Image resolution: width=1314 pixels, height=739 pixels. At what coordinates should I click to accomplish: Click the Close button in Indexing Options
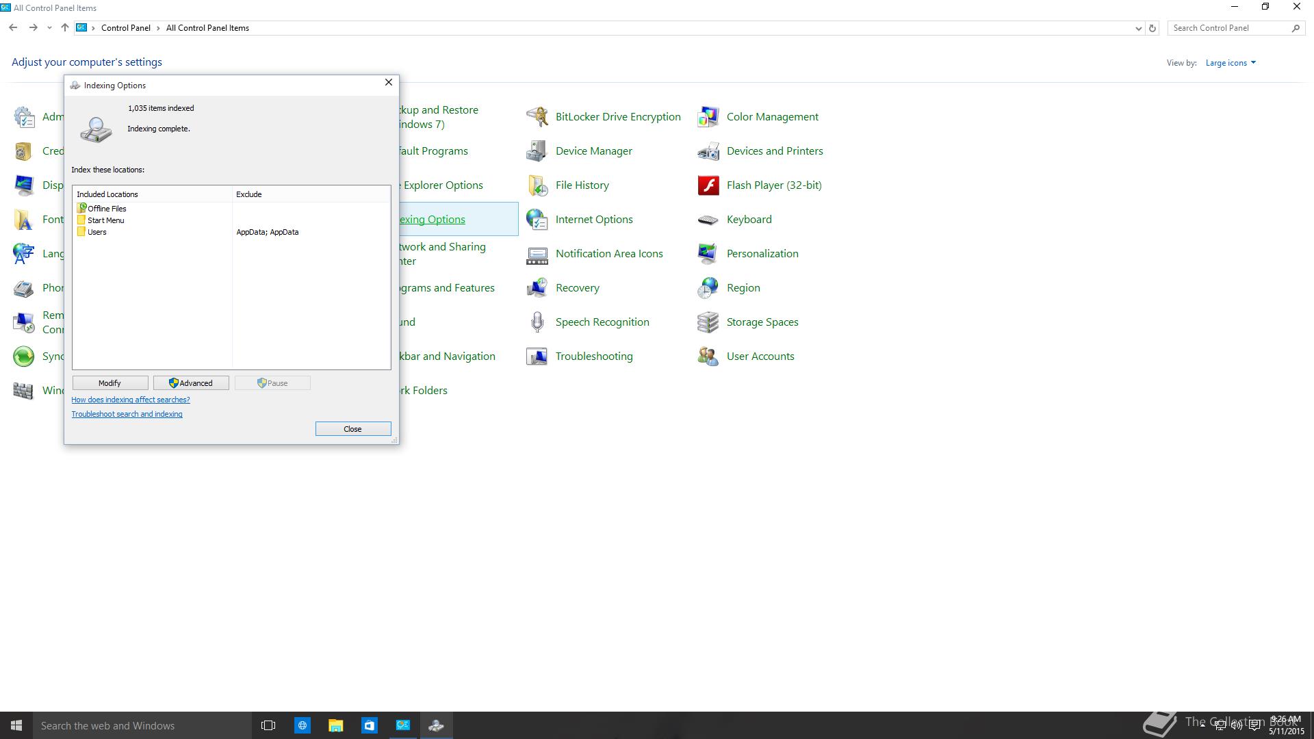[353, 429]
